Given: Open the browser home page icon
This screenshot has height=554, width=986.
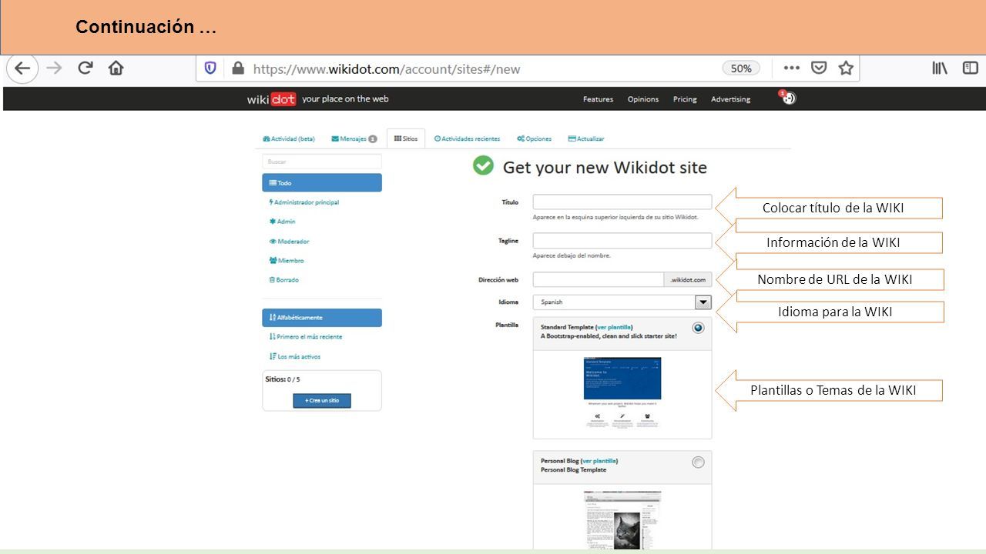Looking at the screenshot, I should (116, 68).
